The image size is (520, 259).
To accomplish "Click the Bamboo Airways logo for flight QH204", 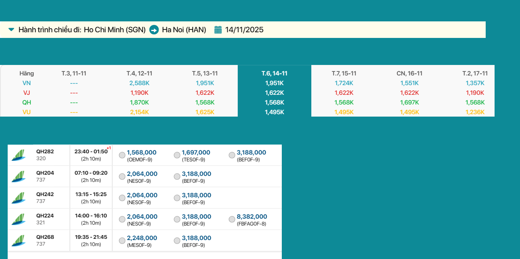I will pyautogui.click(x=18, y=177).
